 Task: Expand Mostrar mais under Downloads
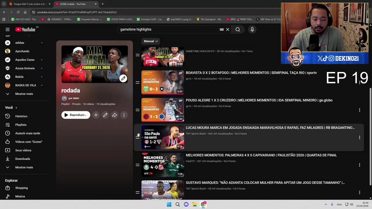point(24,167)
